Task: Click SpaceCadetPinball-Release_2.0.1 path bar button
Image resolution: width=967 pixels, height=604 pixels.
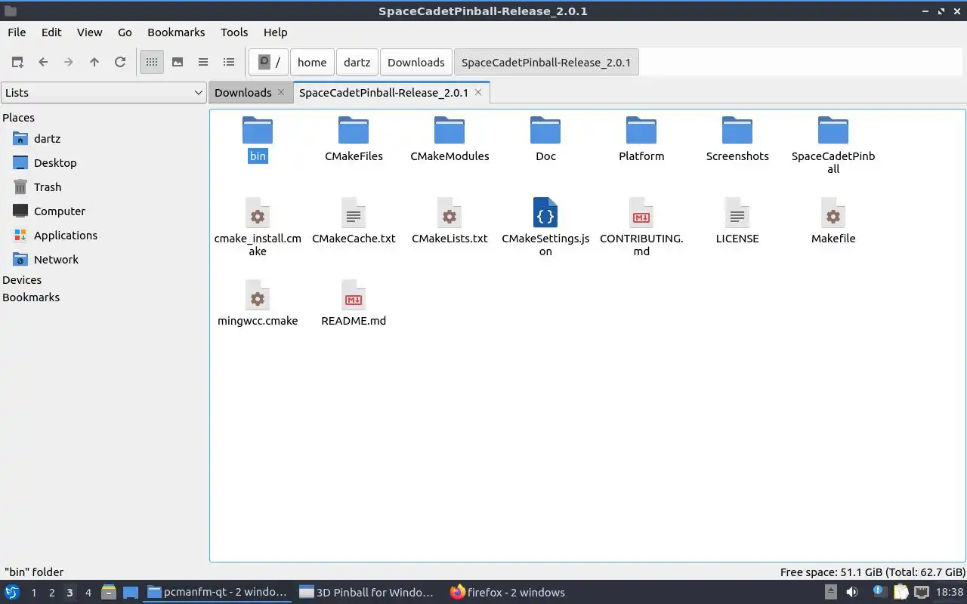Action: click(x=546, y=63)
